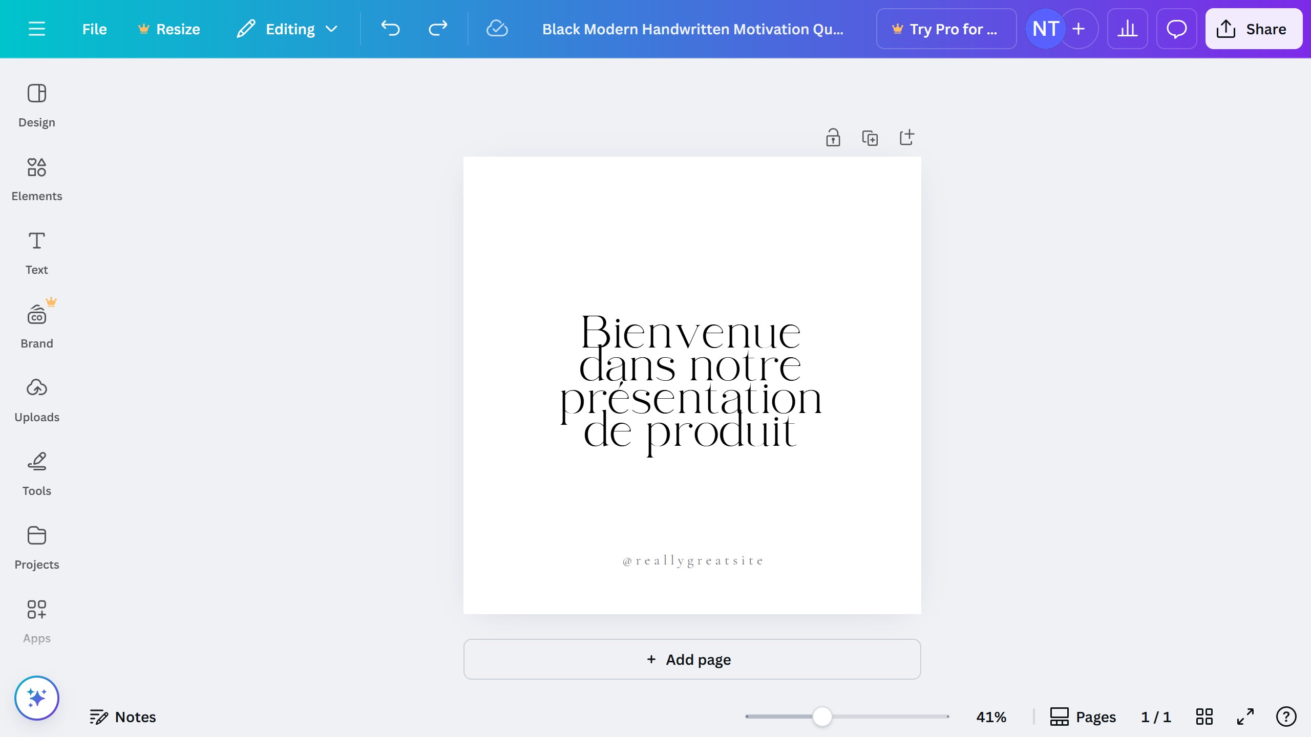Open the Projects panel
The image size is (1311, 737).
pyautogui.click(x=36, y=547)
